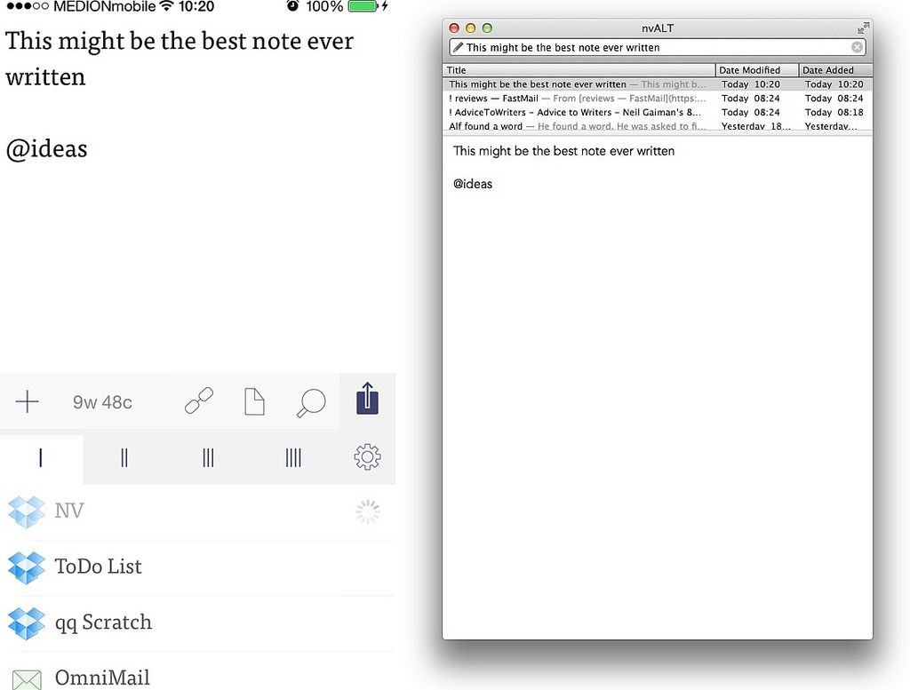The image size is (910, 690).
Task: Tap the share upload icon
Action: click(367, 399)
